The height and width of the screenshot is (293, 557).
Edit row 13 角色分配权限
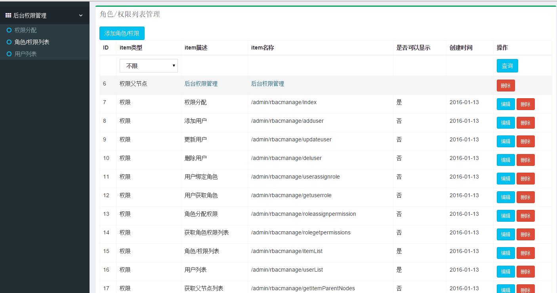pos(506,216)
